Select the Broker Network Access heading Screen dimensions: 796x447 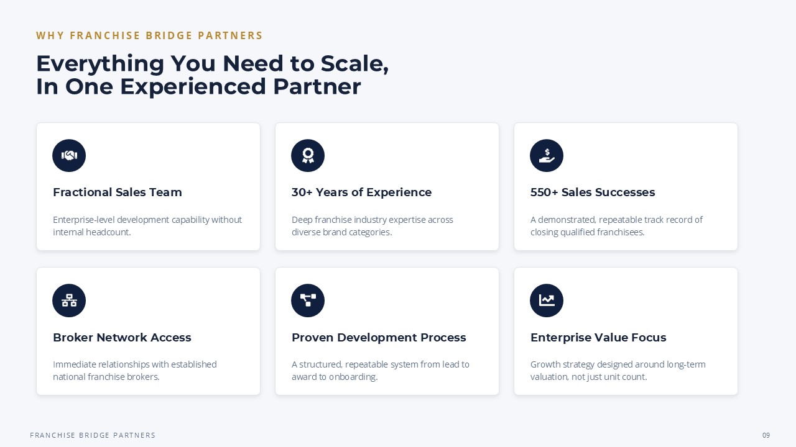[122, 338]
